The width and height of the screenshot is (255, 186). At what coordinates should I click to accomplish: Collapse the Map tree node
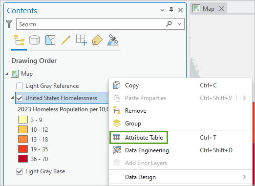click(x=7, y=74)
